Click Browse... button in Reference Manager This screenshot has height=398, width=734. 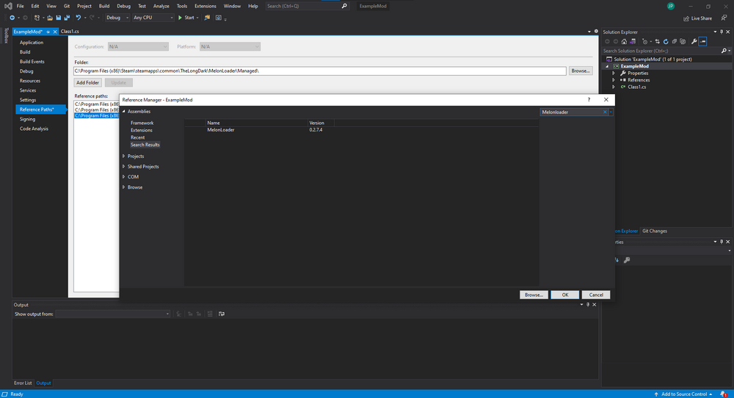[534, 294]
